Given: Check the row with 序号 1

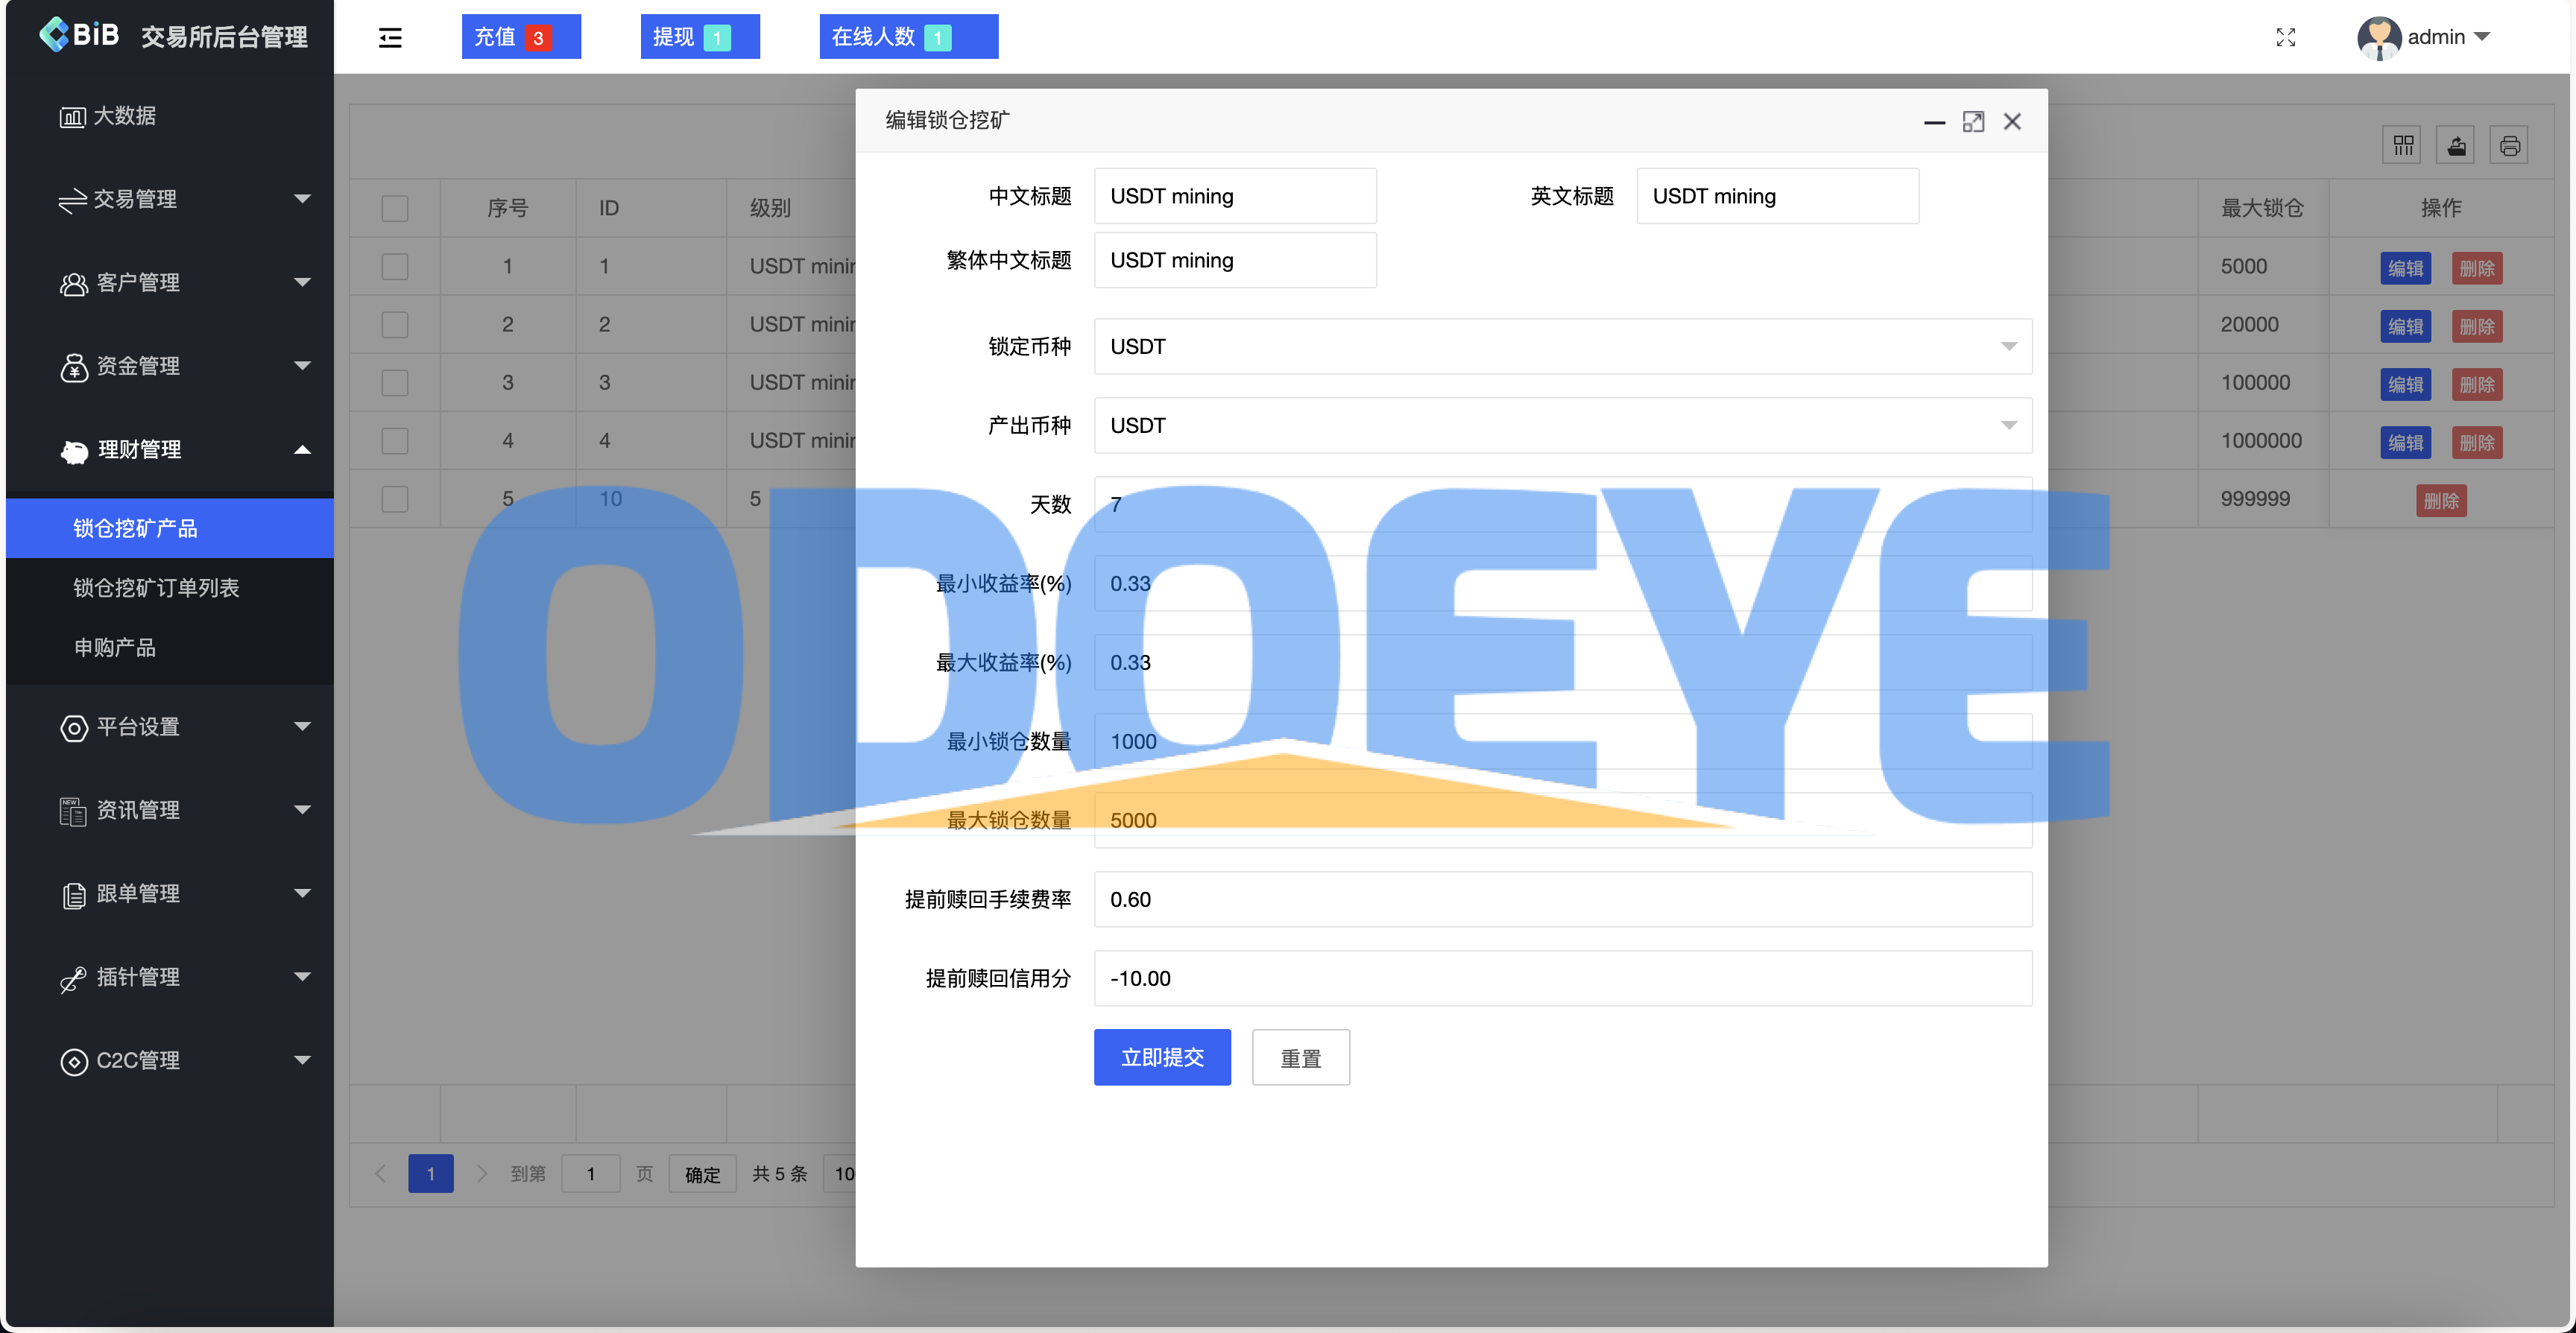Looking at the screenshot, I should (x=395, y=266).
